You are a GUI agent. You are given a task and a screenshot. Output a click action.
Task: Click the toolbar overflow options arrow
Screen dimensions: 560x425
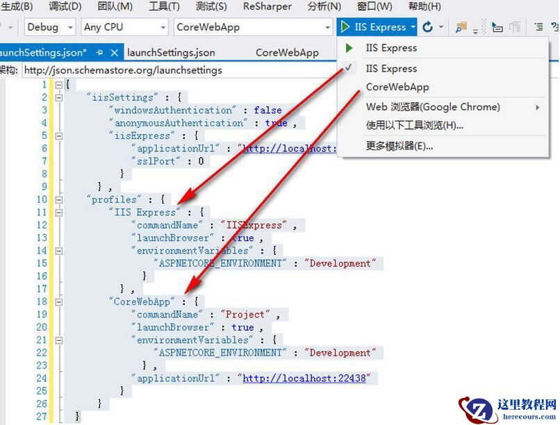point(475,31)
